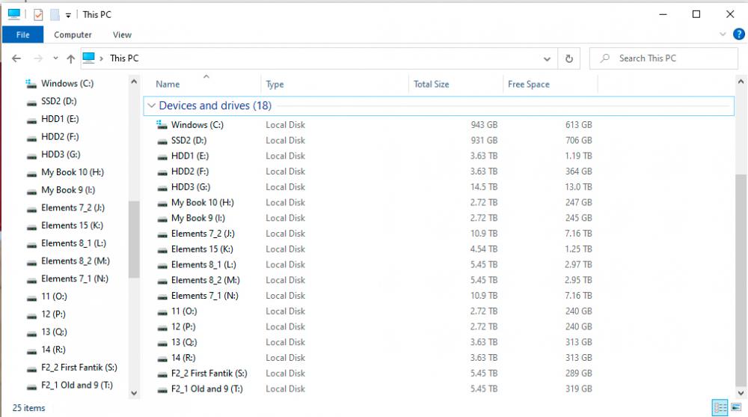Image resolution: width=748 pixels, height=417 pixels.
Task: Click the Devices and drives (18) group header
Action: coord(215,106)
